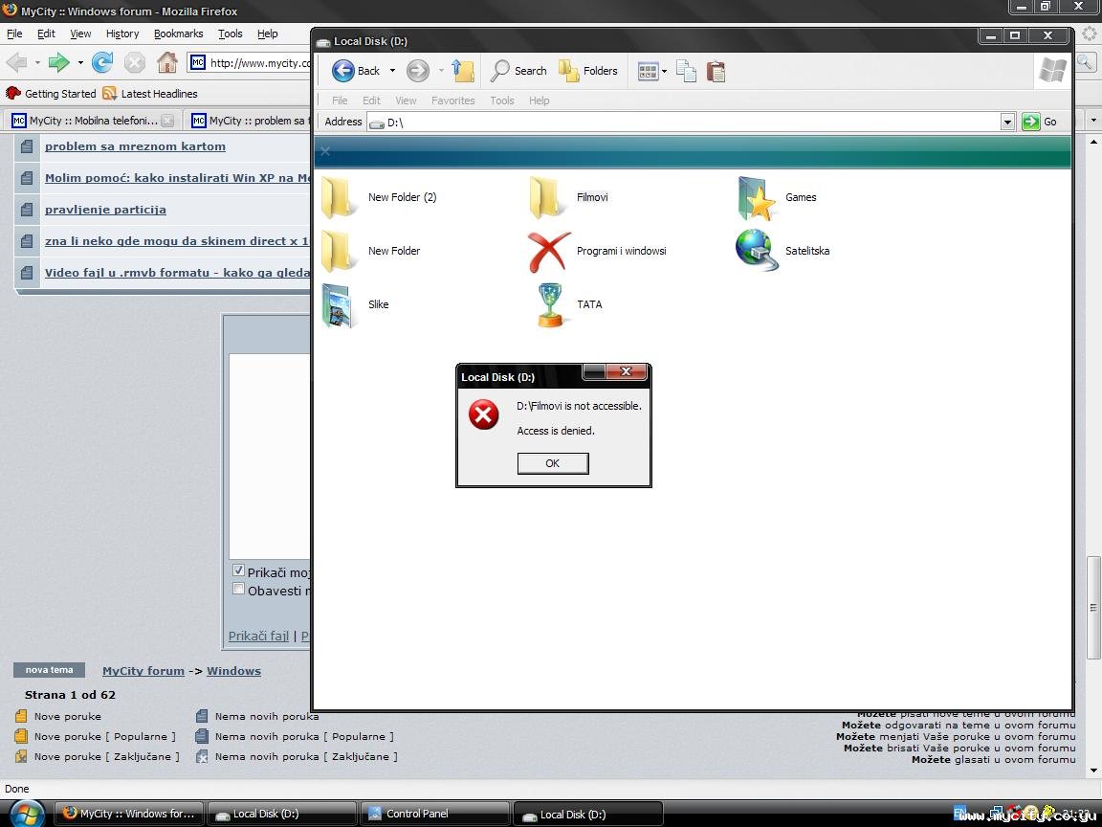Switch to MyCity problem sa tab

tap(248, 121)
